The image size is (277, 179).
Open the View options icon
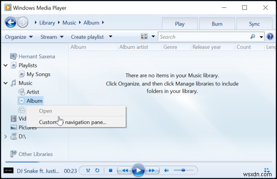click(144, 36)
